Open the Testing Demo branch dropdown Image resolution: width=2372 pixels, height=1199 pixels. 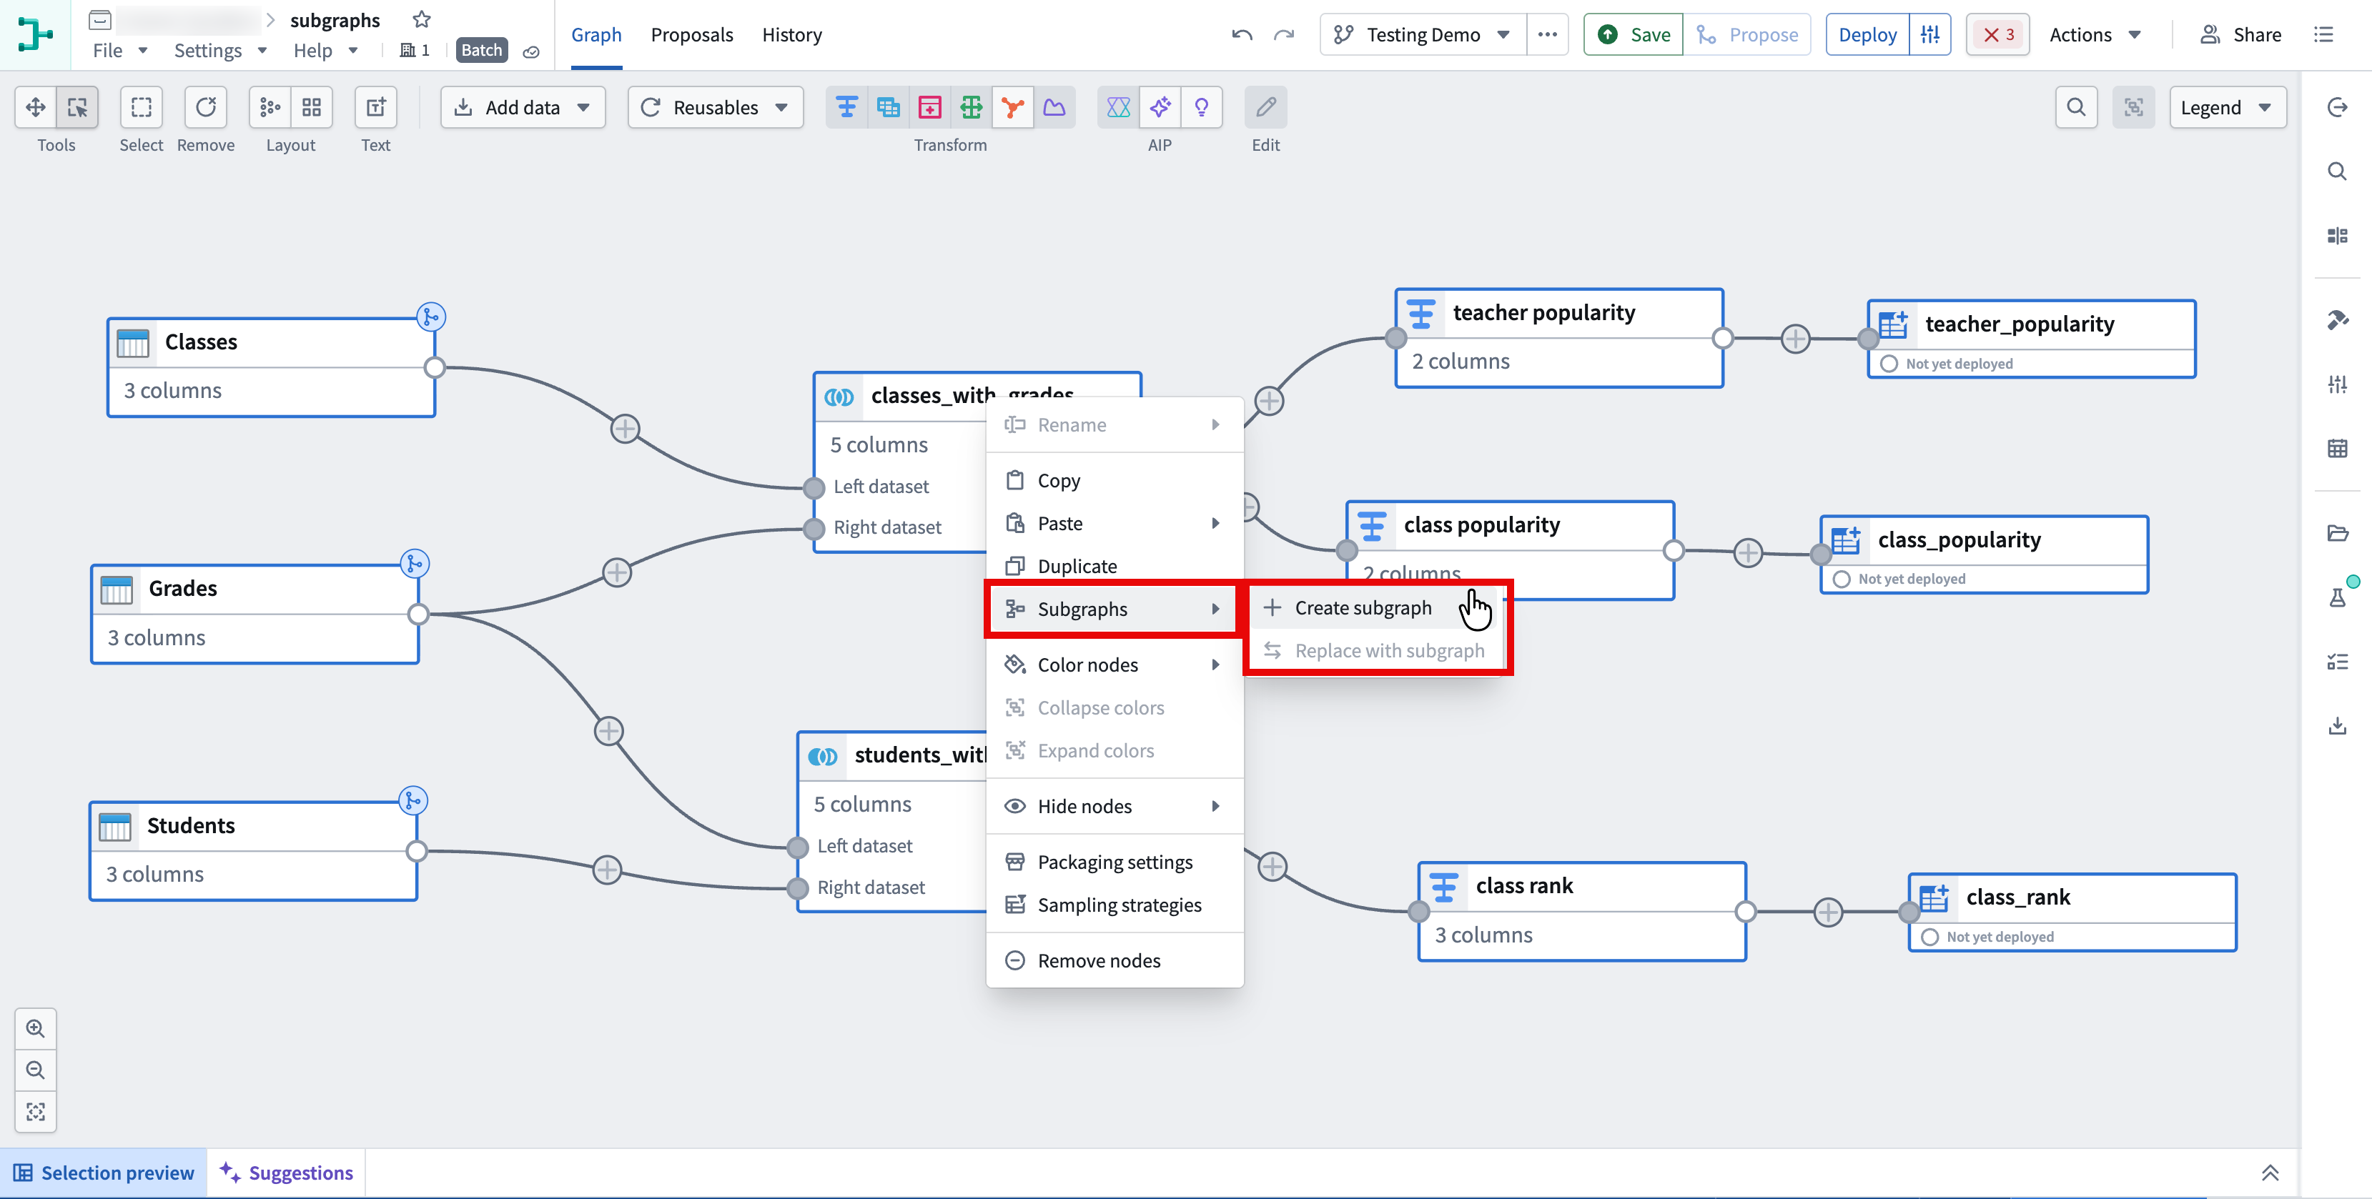[x=1423, y=35]
